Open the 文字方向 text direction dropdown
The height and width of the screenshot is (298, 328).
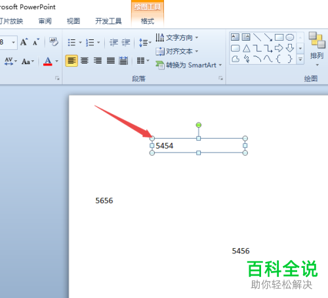tap(176, 37)
